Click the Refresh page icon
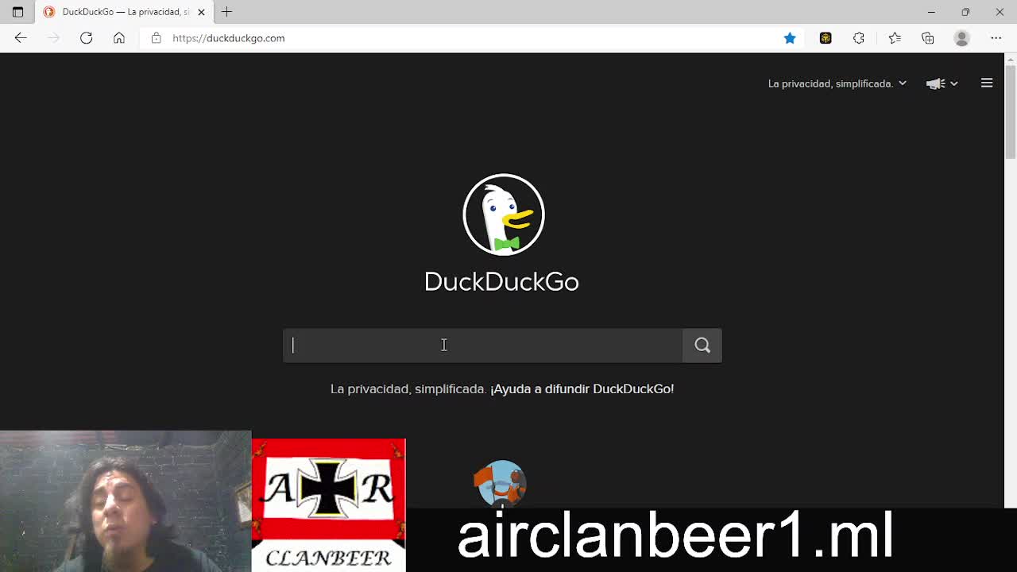The image size is (1017, 572). 86,38
